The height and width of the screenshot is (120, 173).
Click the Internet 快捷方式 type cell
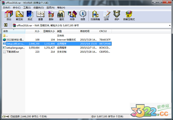[x=66, y=40]
